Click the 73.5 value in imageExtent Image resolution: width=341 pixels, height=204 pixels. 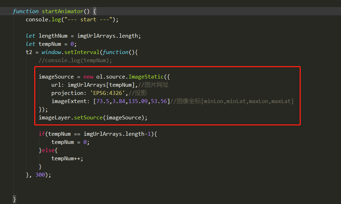(x=103, y=101)
